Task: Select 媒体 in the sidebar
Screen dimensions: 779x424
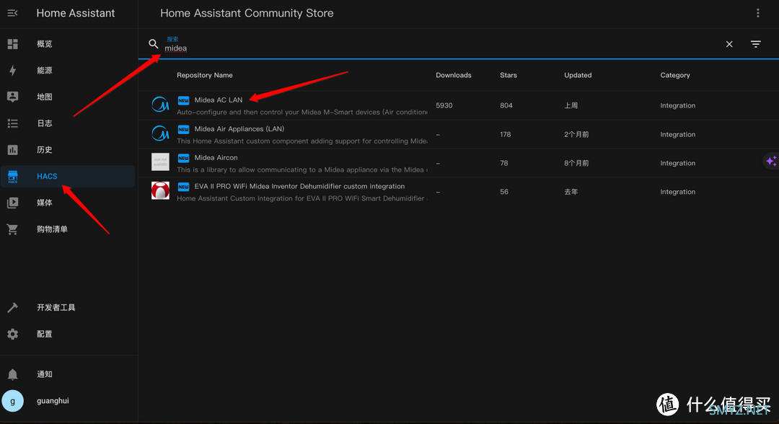Action: tap(44, 203)
